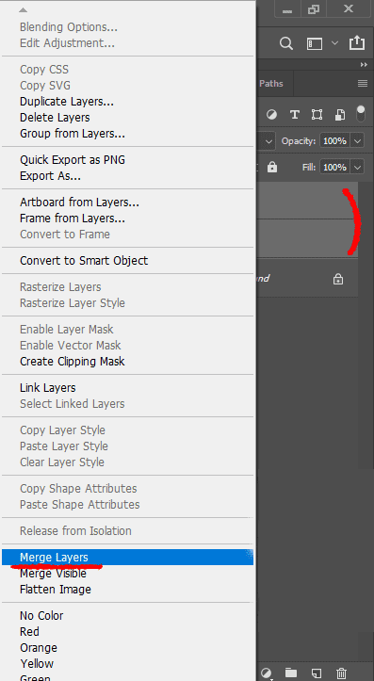This screenshot has width=374, height=681.
Task: Click Paste Layer Style entry
Action: tap(64, 446)
